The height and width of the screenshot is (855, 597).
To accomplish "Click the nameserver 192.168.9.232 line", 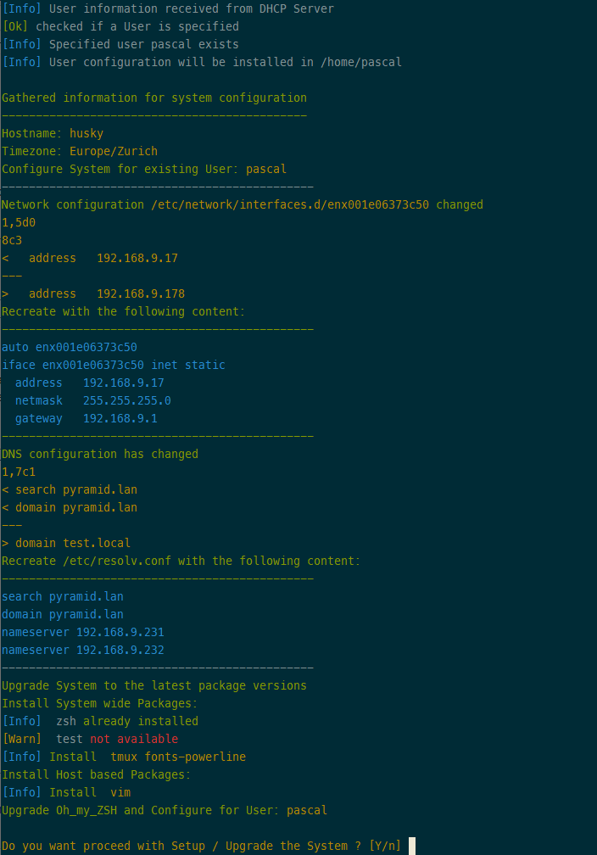I will click(83, 650).
